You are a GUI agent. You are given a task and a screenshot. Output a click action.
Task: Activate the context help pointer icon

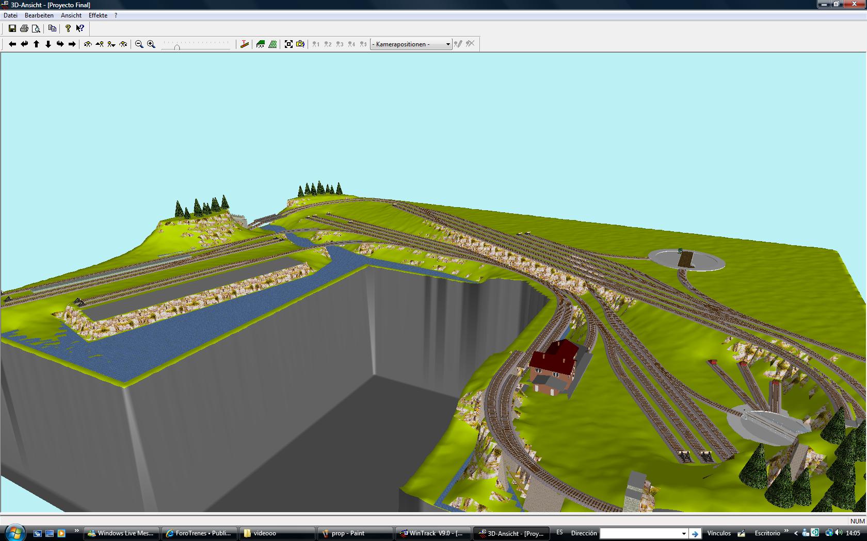[80, 29]
